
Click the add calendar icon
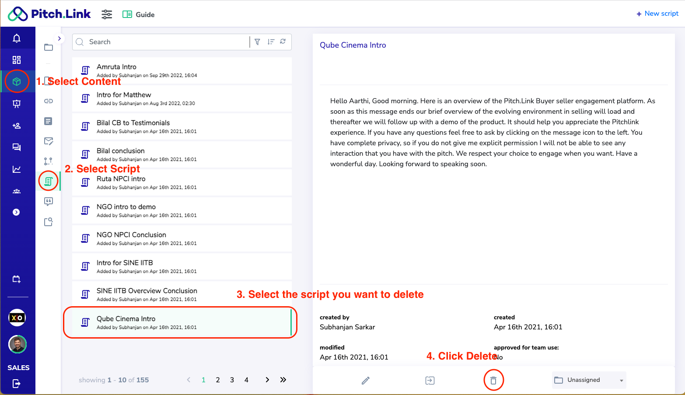point(17,279)
